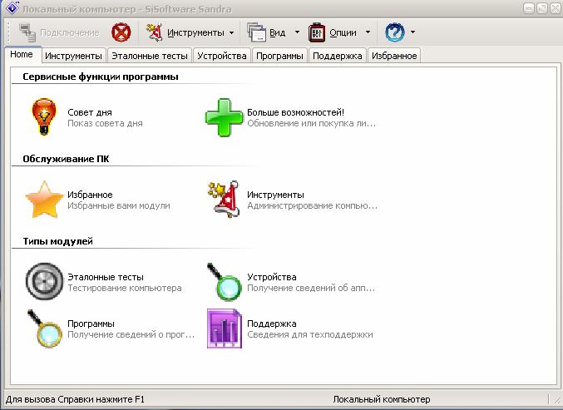Click the Инструменты title under Обслуживание ПК
The width and height of the screenshot is (563, 410).
click(x=275, y=195)
